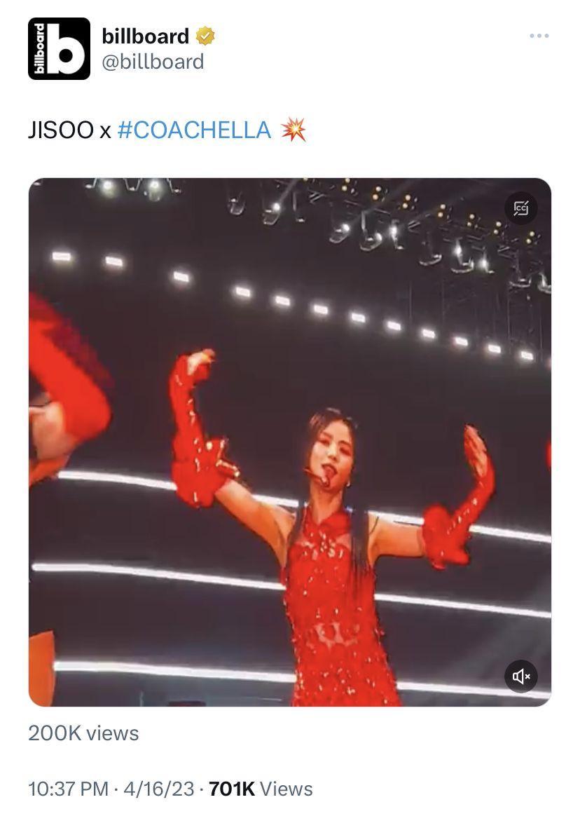Open the 10:37 PM timestamp
The width and height of the screenshot is (580, 816).
[68, 789]
